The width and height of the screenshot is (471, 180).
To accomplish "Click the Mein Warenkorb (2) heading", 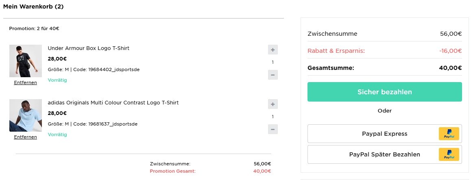I will click(x=33, y=7).
